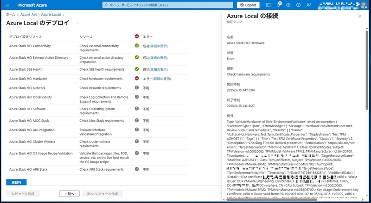Click green check icon for Connectivity row
The image size is (371, 203).
[x=137, y=46]
